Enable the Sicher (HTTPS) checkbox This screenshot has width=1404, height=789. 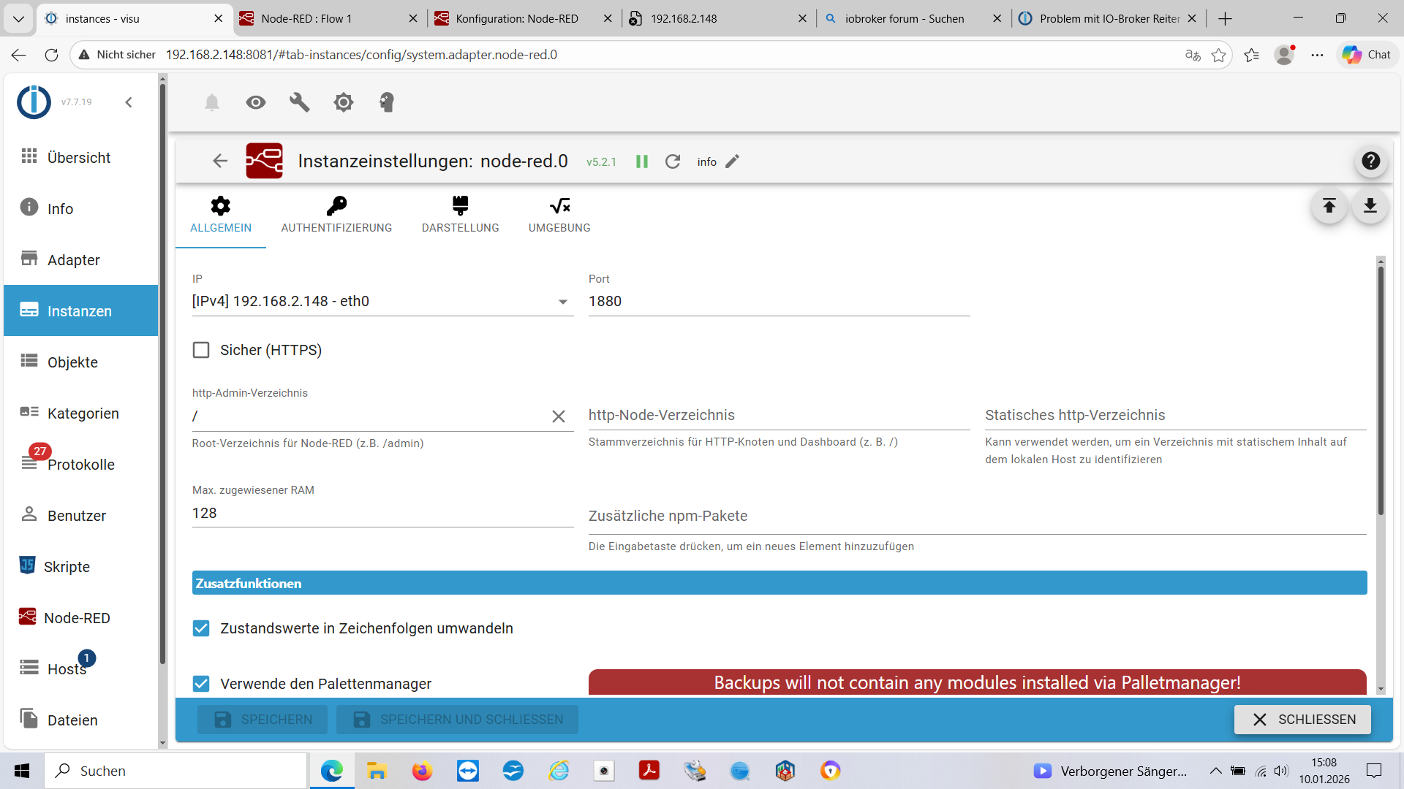coord(201,350)
